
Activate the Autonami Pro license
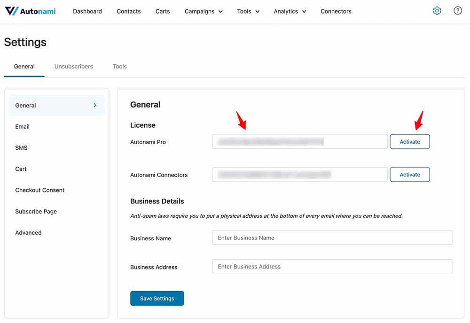(x=409, y=142)
